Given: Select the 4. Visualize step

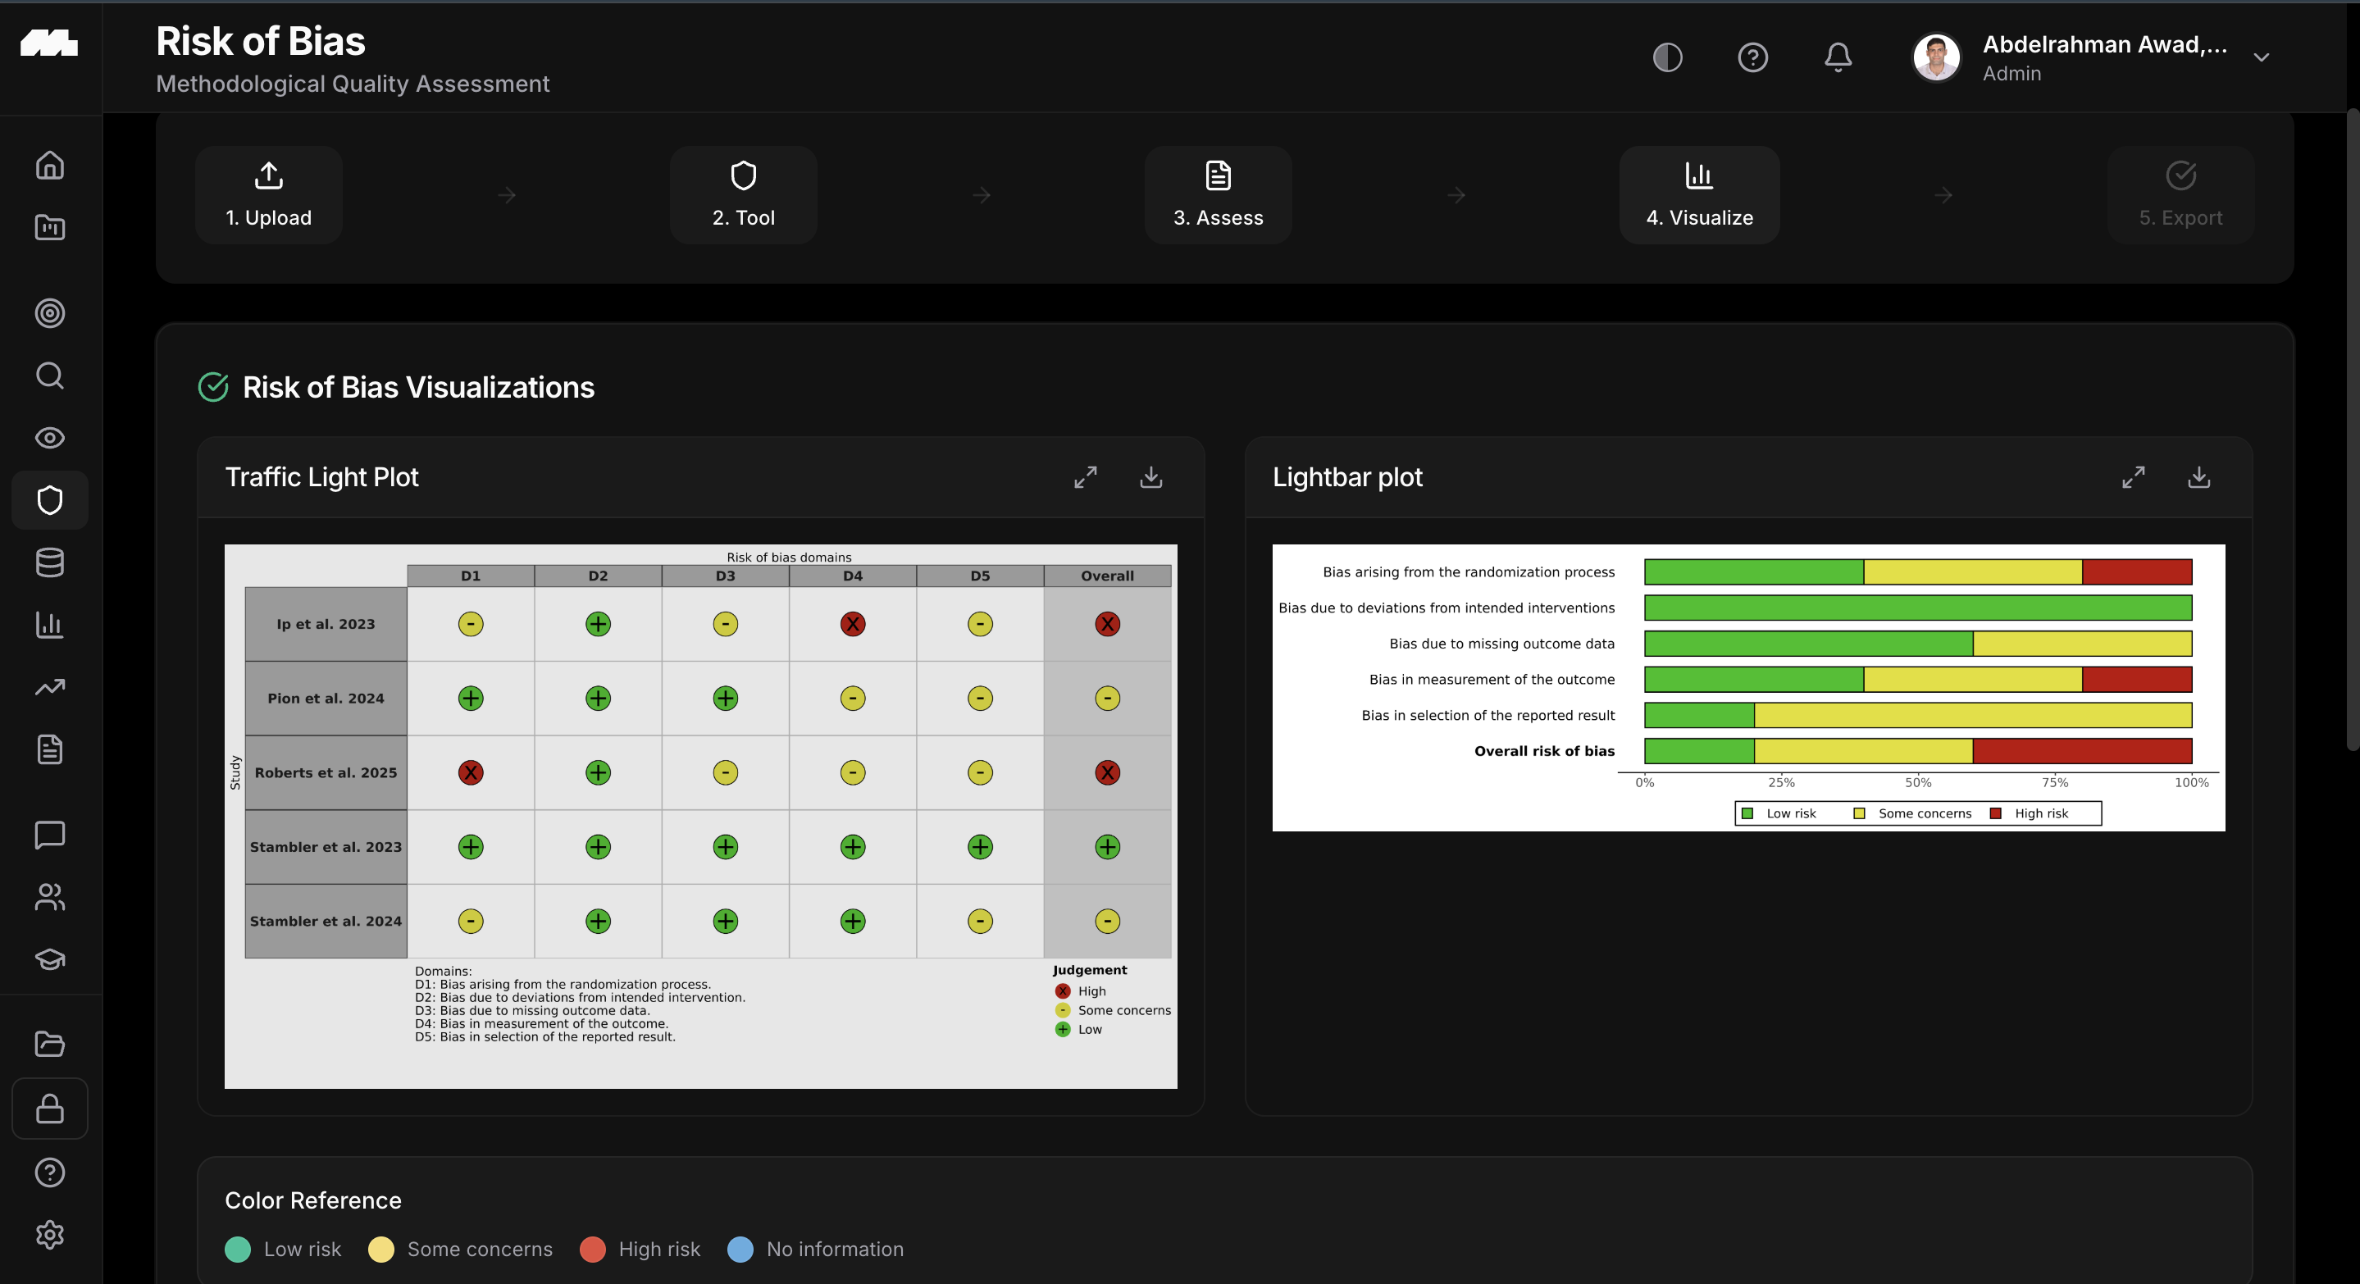Looking at the screenshot, I should (1698, 194).
